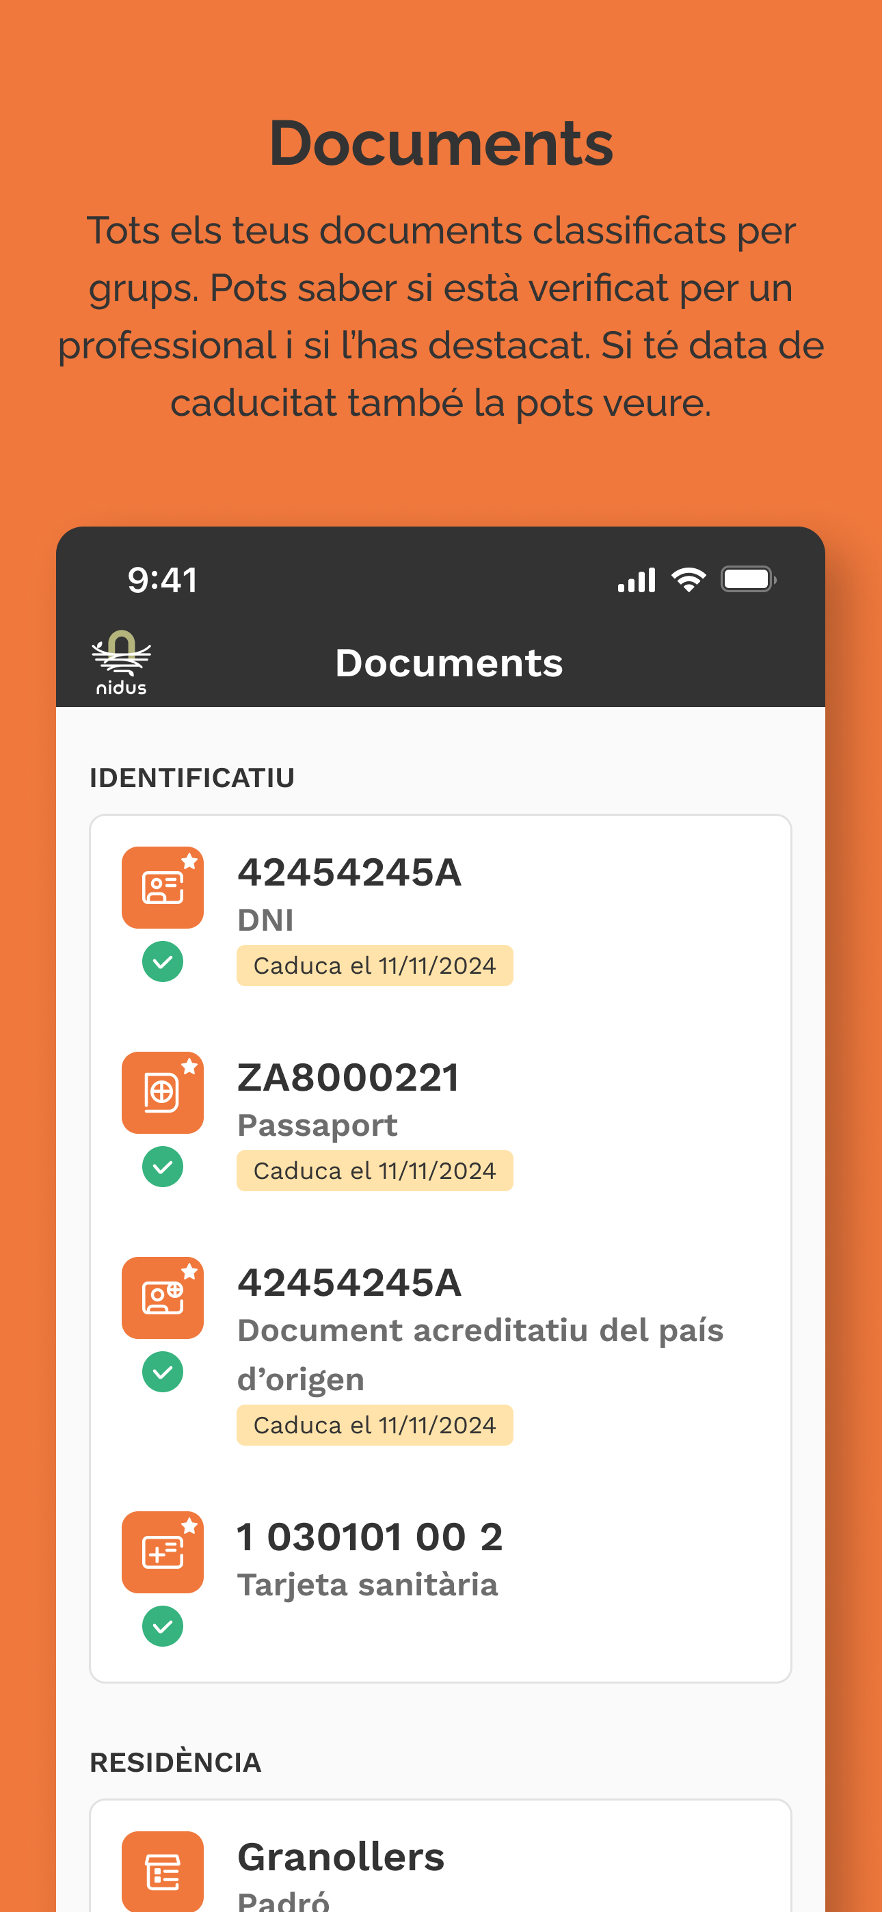Tap the large Documents heading on the orange banner
This screenshot has height=1912, width=882.
[x=441, y=143]
